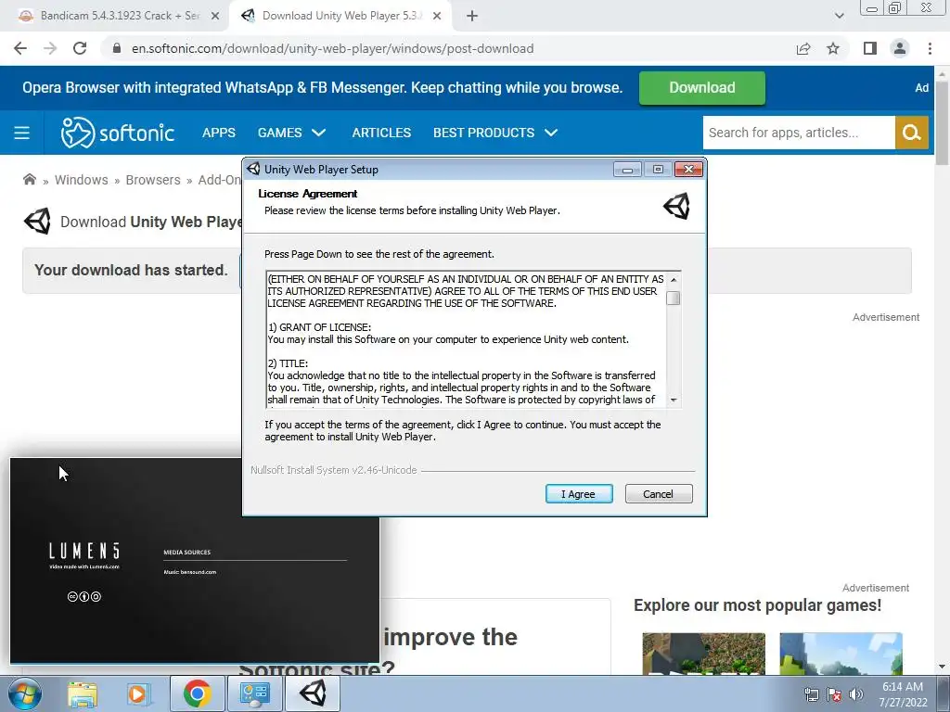950x712 pixels.
Task: Click the home breadcrumb icon
Action: tap(29, 179)
